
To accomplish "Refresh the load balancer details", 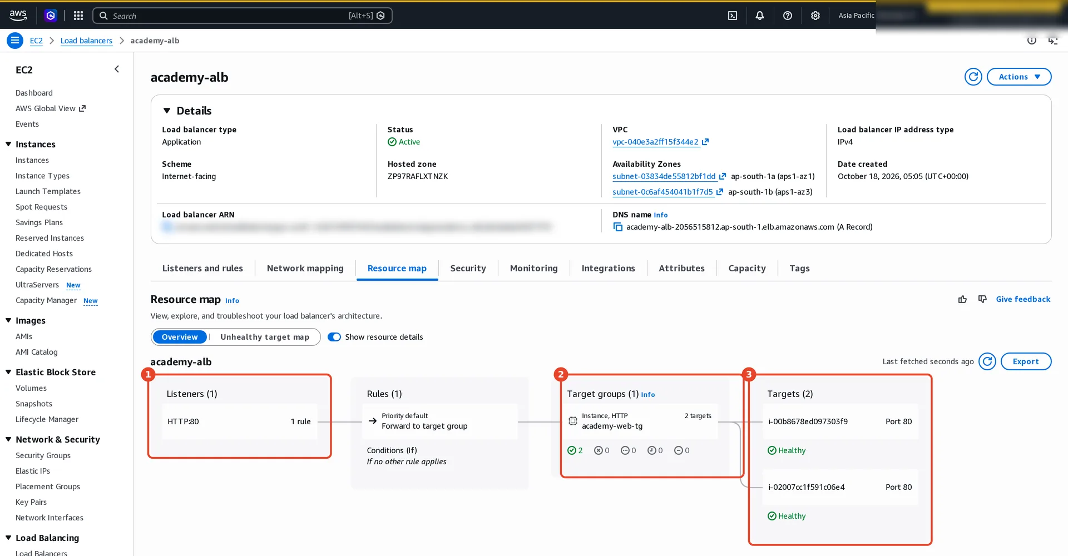I will pyautogui.click(x=973, y=77).
